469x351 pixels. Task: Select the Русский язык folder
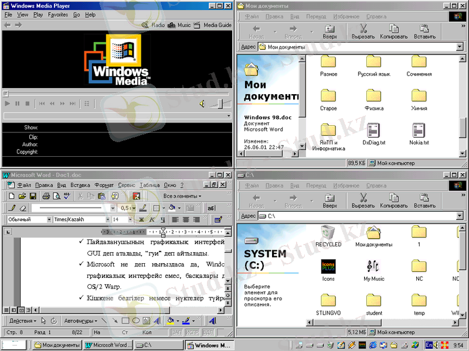pyautogui.click(x=374, y=66)
